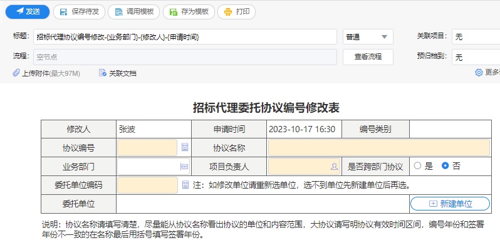Click the 打印 printer icon
Viewport: 500px width, 250px height.
point(228,12)
